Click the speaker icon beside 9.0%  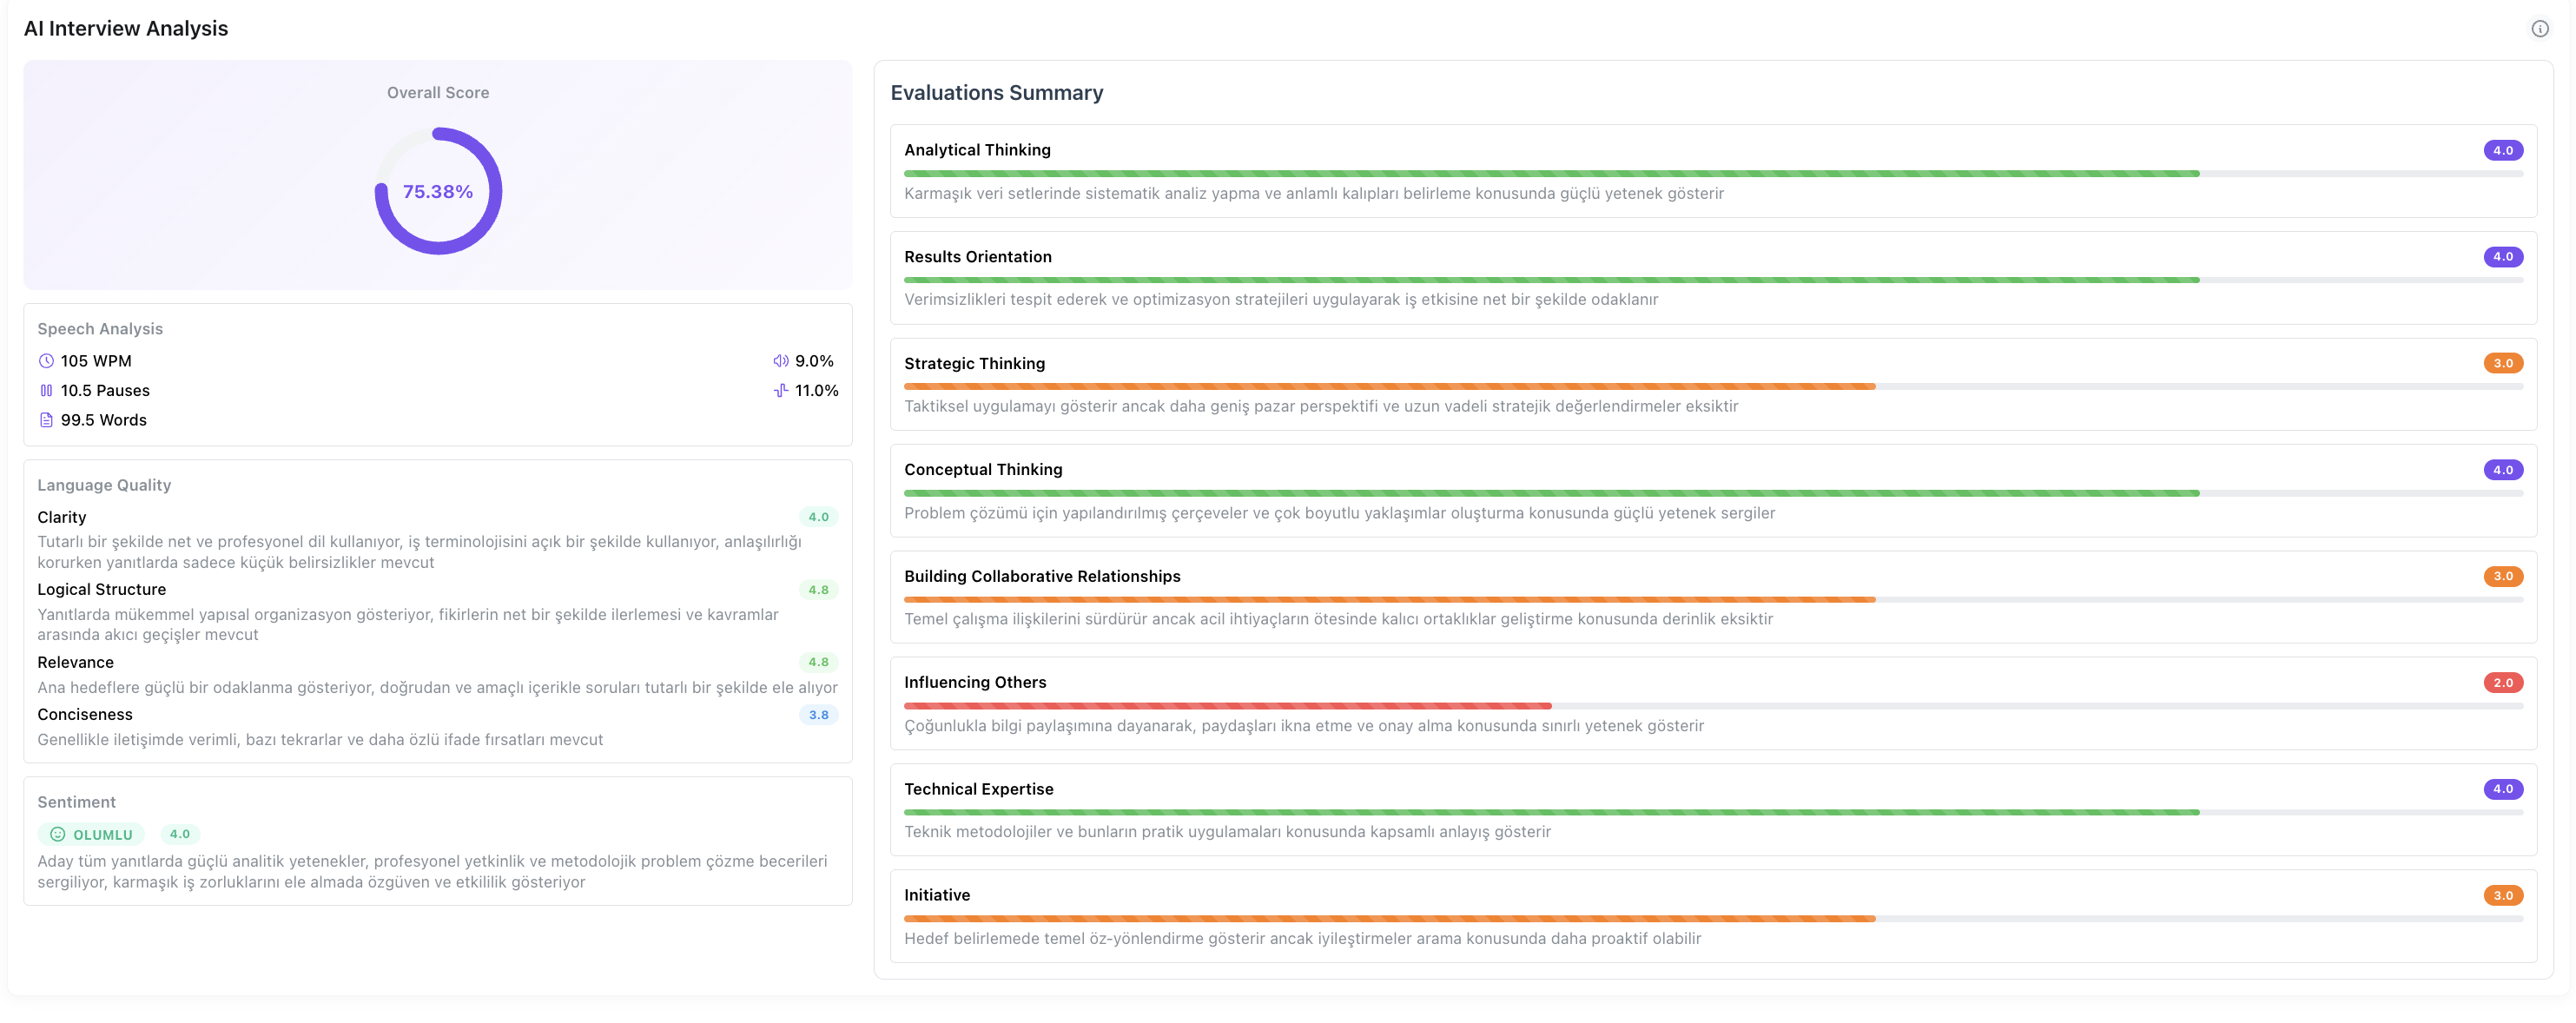tap(781, 360)
